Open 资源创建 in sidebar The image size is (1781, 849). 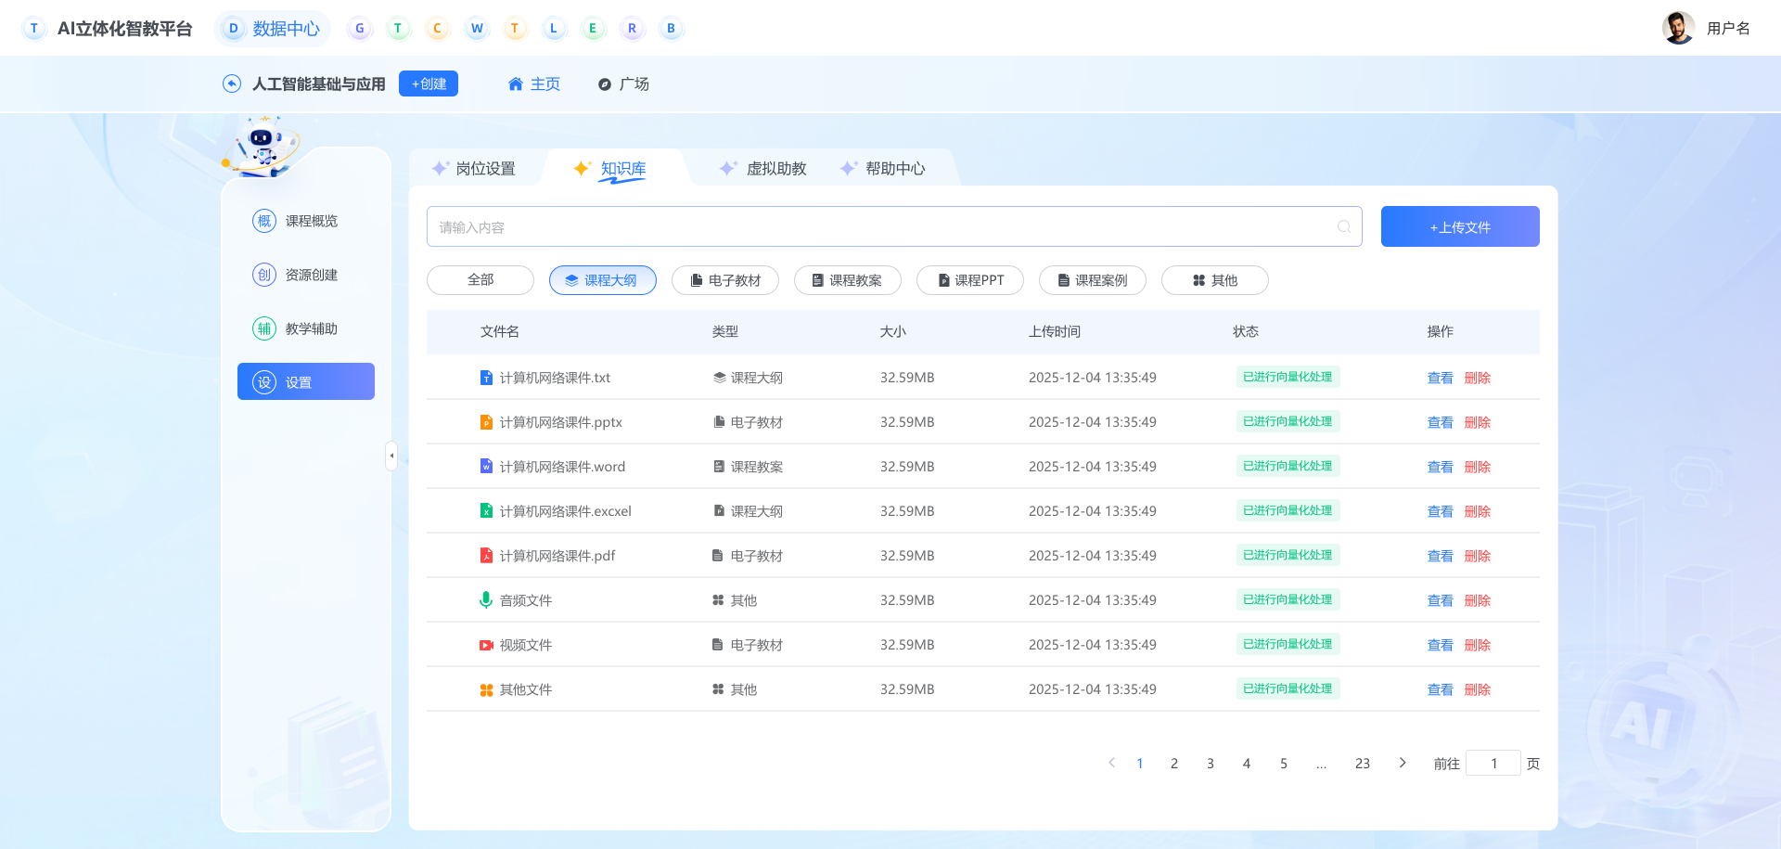point(306,275)
